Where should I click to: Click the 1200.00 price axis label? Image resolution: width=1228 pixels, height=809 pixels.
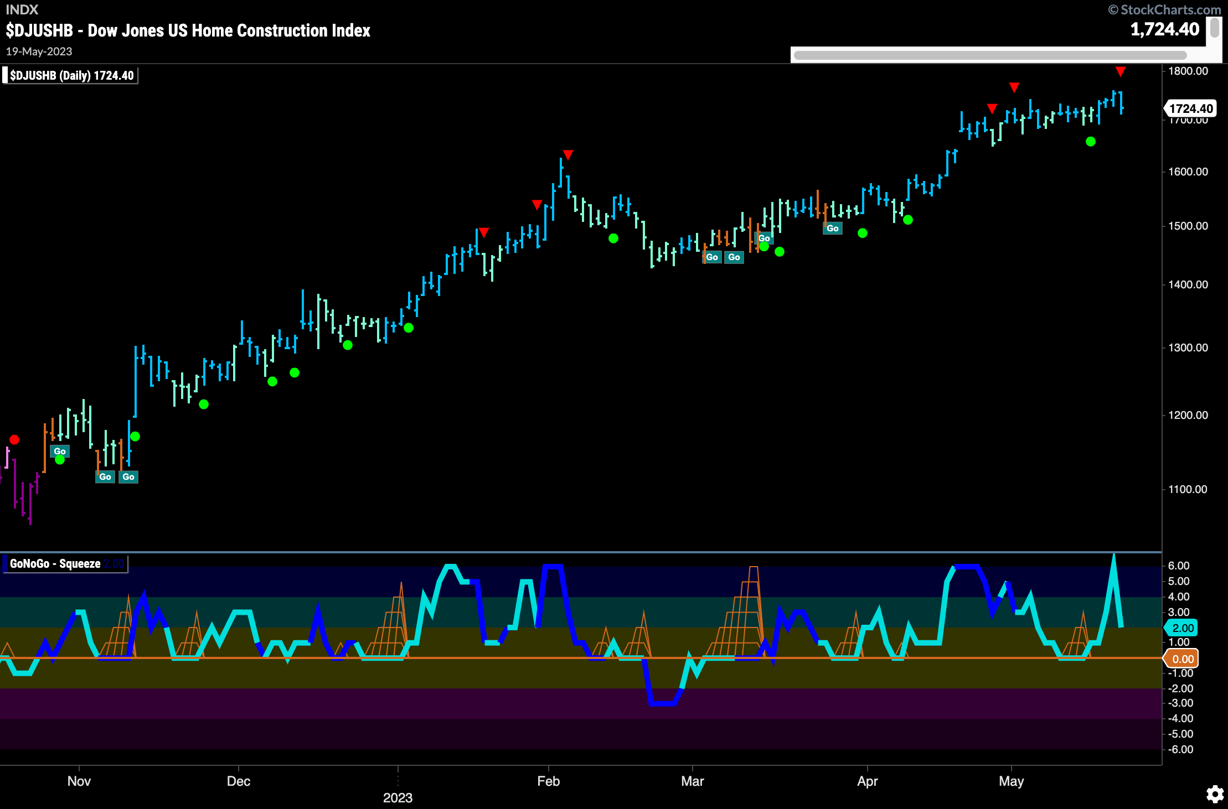click(1188, 415)
